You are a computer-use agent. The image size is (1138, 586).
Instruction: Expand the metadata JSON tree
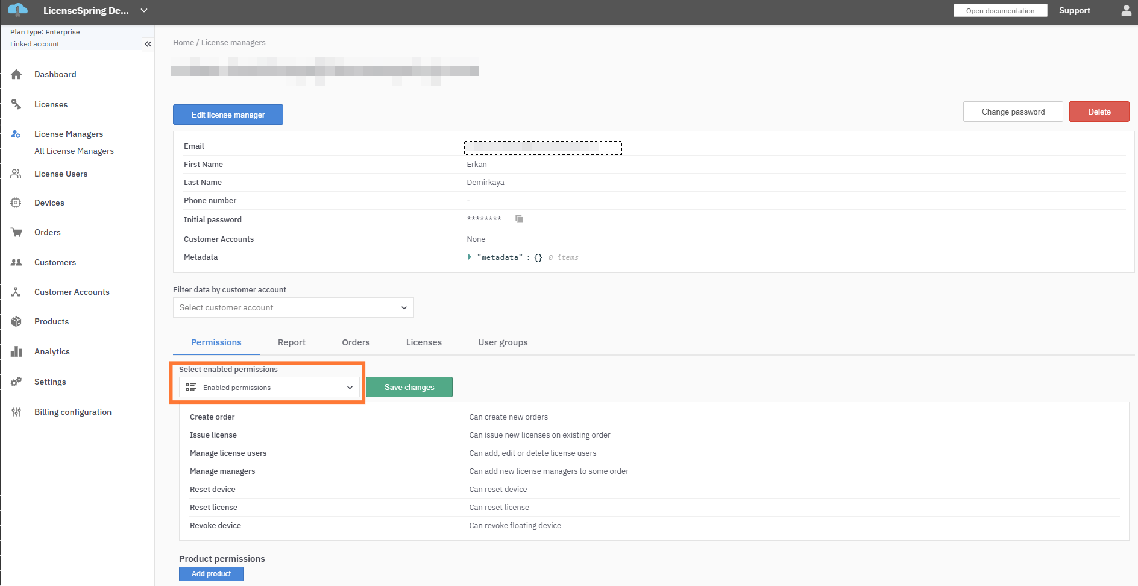pos(470,257)
